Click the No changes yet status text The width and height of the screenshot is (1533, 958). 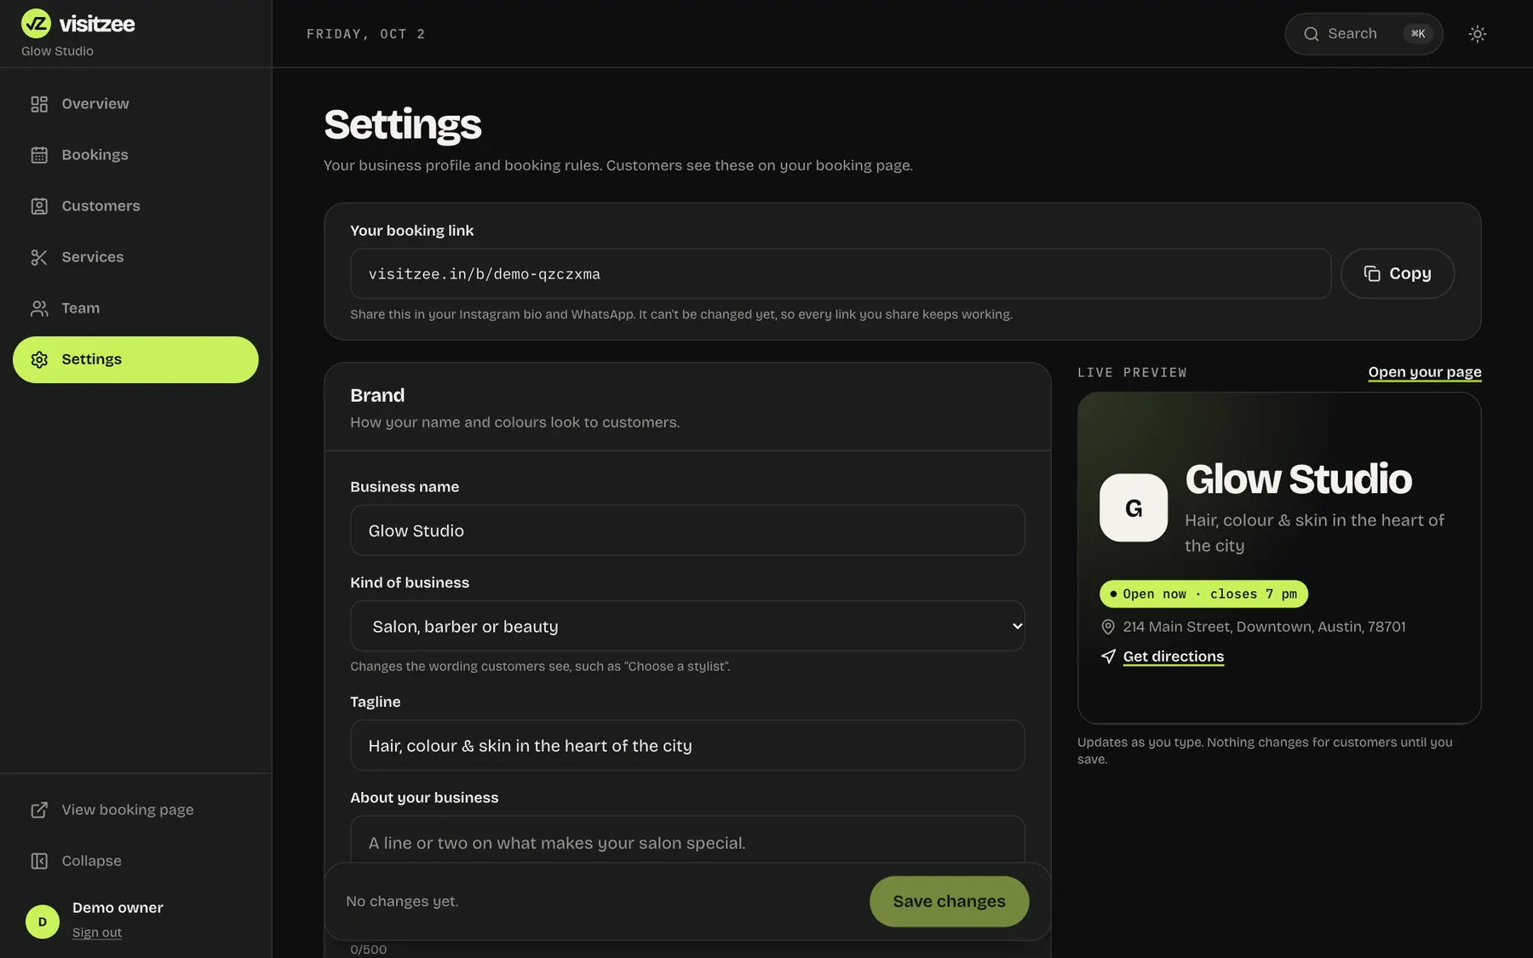click(402, 901)
